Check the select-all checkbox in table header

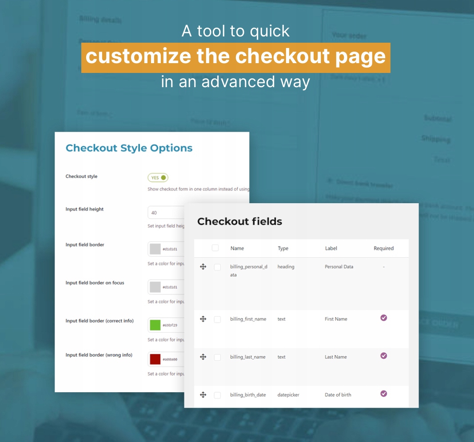click(x=215, y=248)
